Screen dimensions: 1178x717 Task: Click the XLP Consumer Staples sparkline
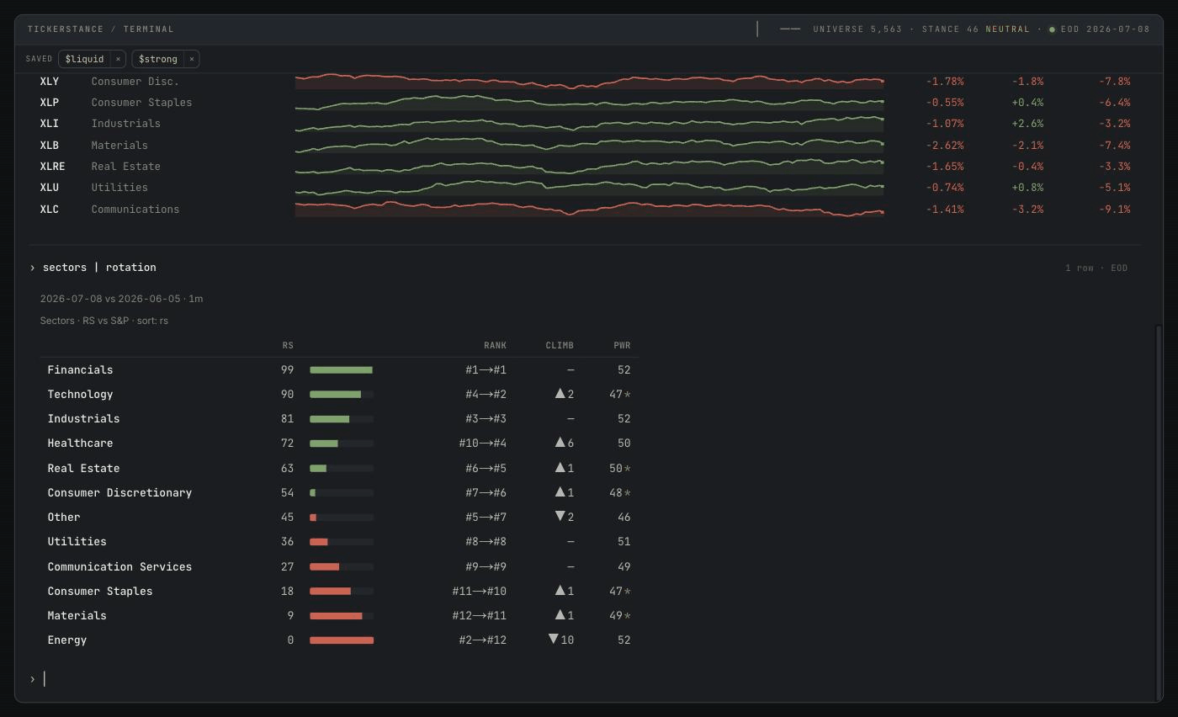pos(589,102)
